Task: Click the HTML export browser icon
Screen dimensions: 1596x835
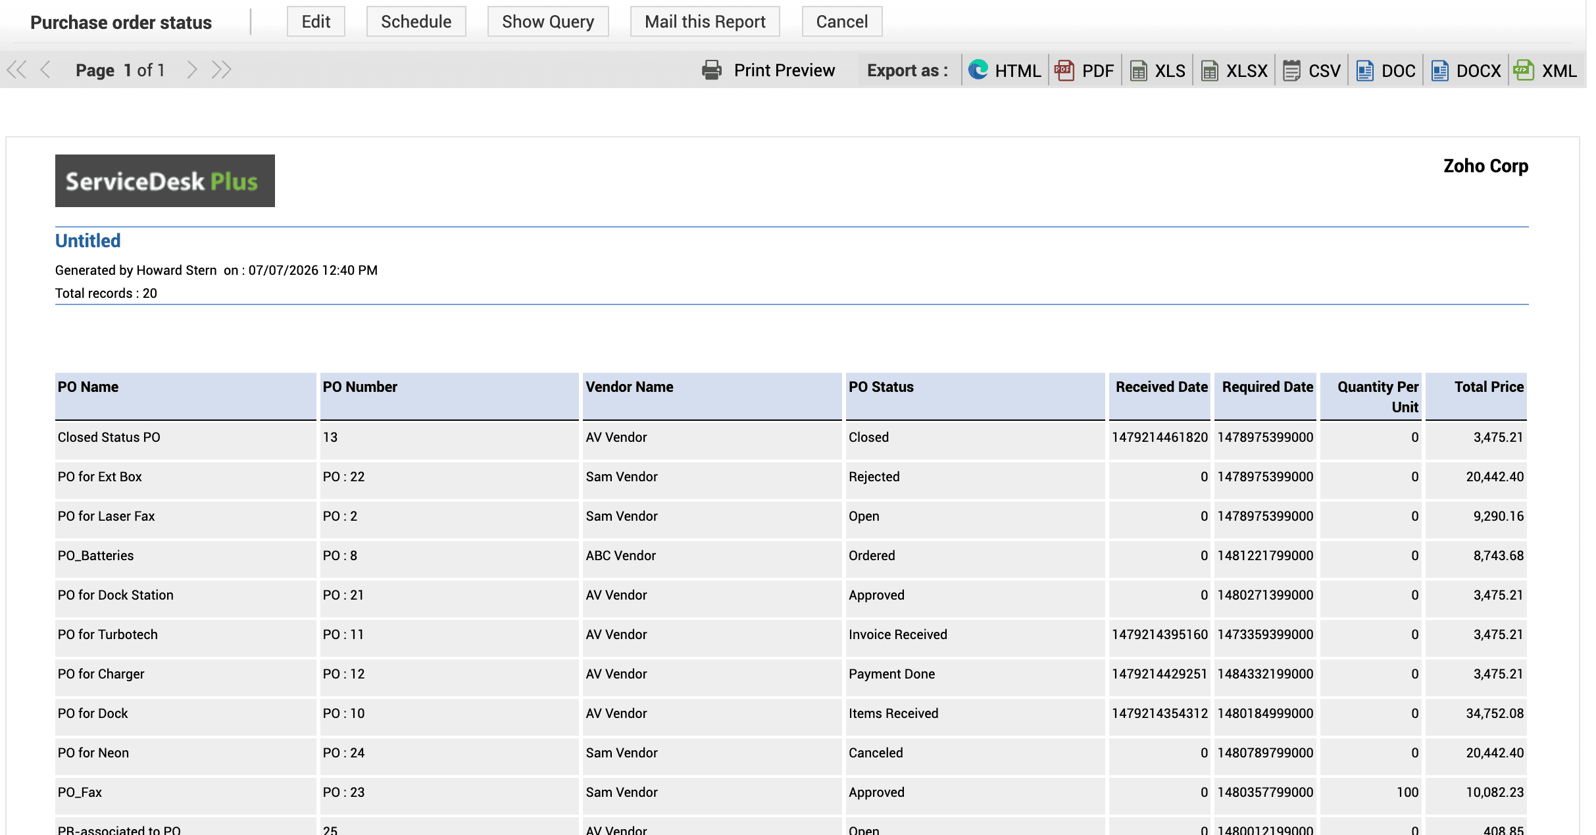Action: (x=978, y=70)
